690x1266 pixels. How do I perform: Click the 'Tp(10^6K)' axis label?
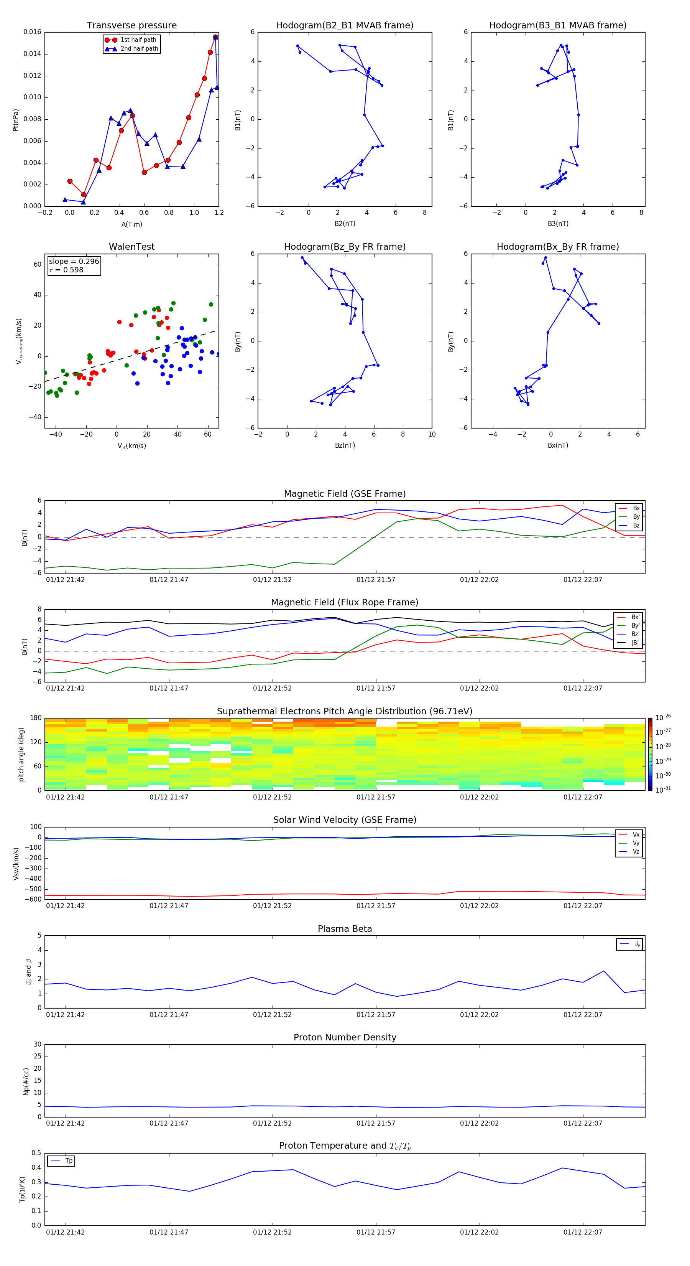[22, 1189]
